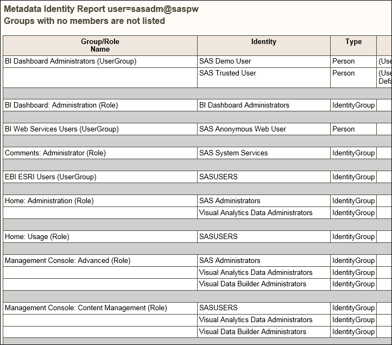Click the BI Dashboard: Administration (Role) cell
This screenshot has width=392, height=345.
61,105
